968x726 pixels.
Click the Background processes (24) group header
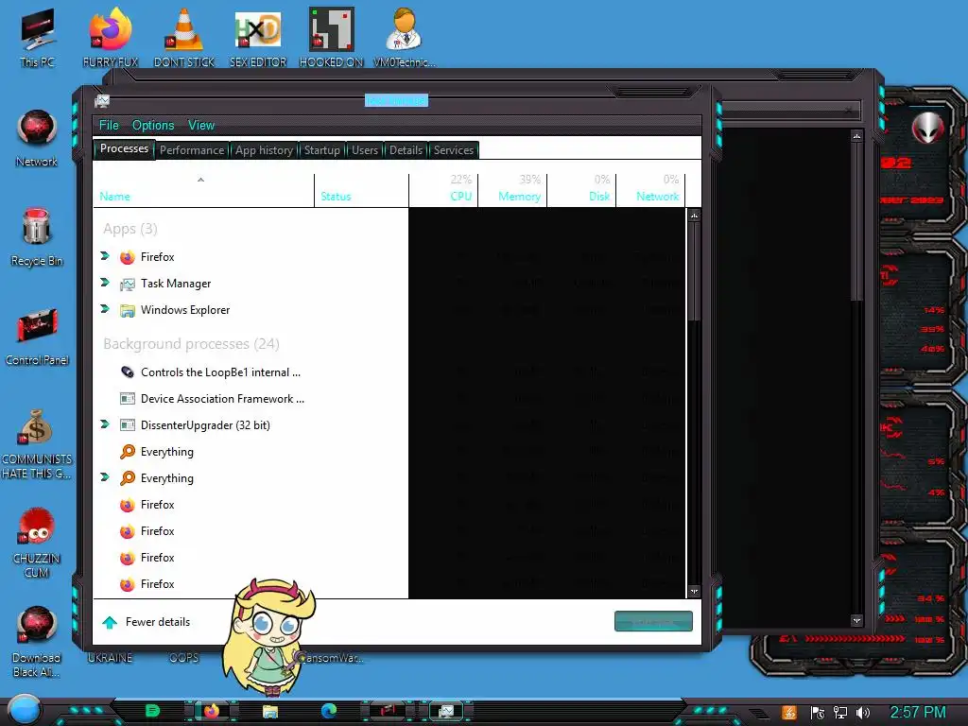coord(191,344)
